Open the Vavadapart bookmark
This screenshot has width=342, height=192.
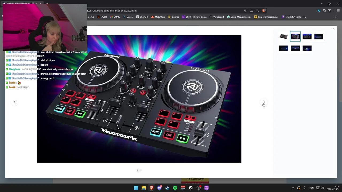(217, 17)
